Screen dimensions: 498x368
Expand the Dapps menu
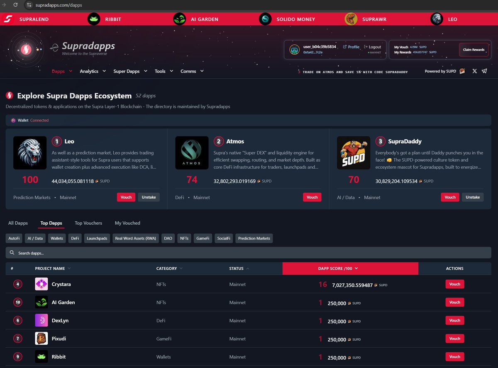pyautogui.click(x=62, y=71)
